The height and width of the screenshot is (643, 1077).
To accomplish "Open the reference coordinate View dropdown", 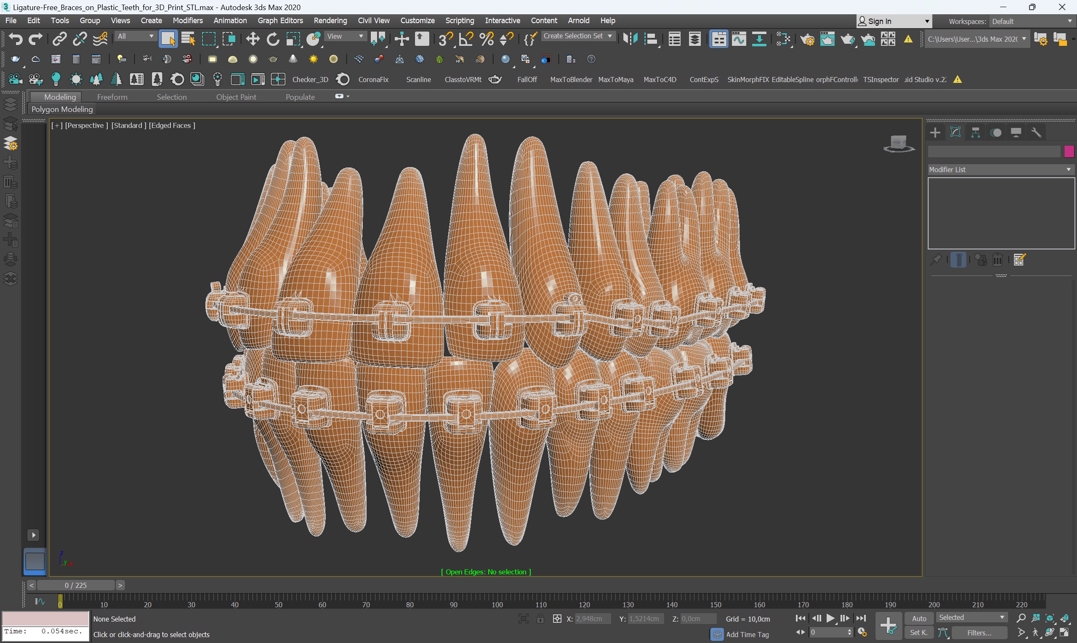I will (x=345, y=36).
